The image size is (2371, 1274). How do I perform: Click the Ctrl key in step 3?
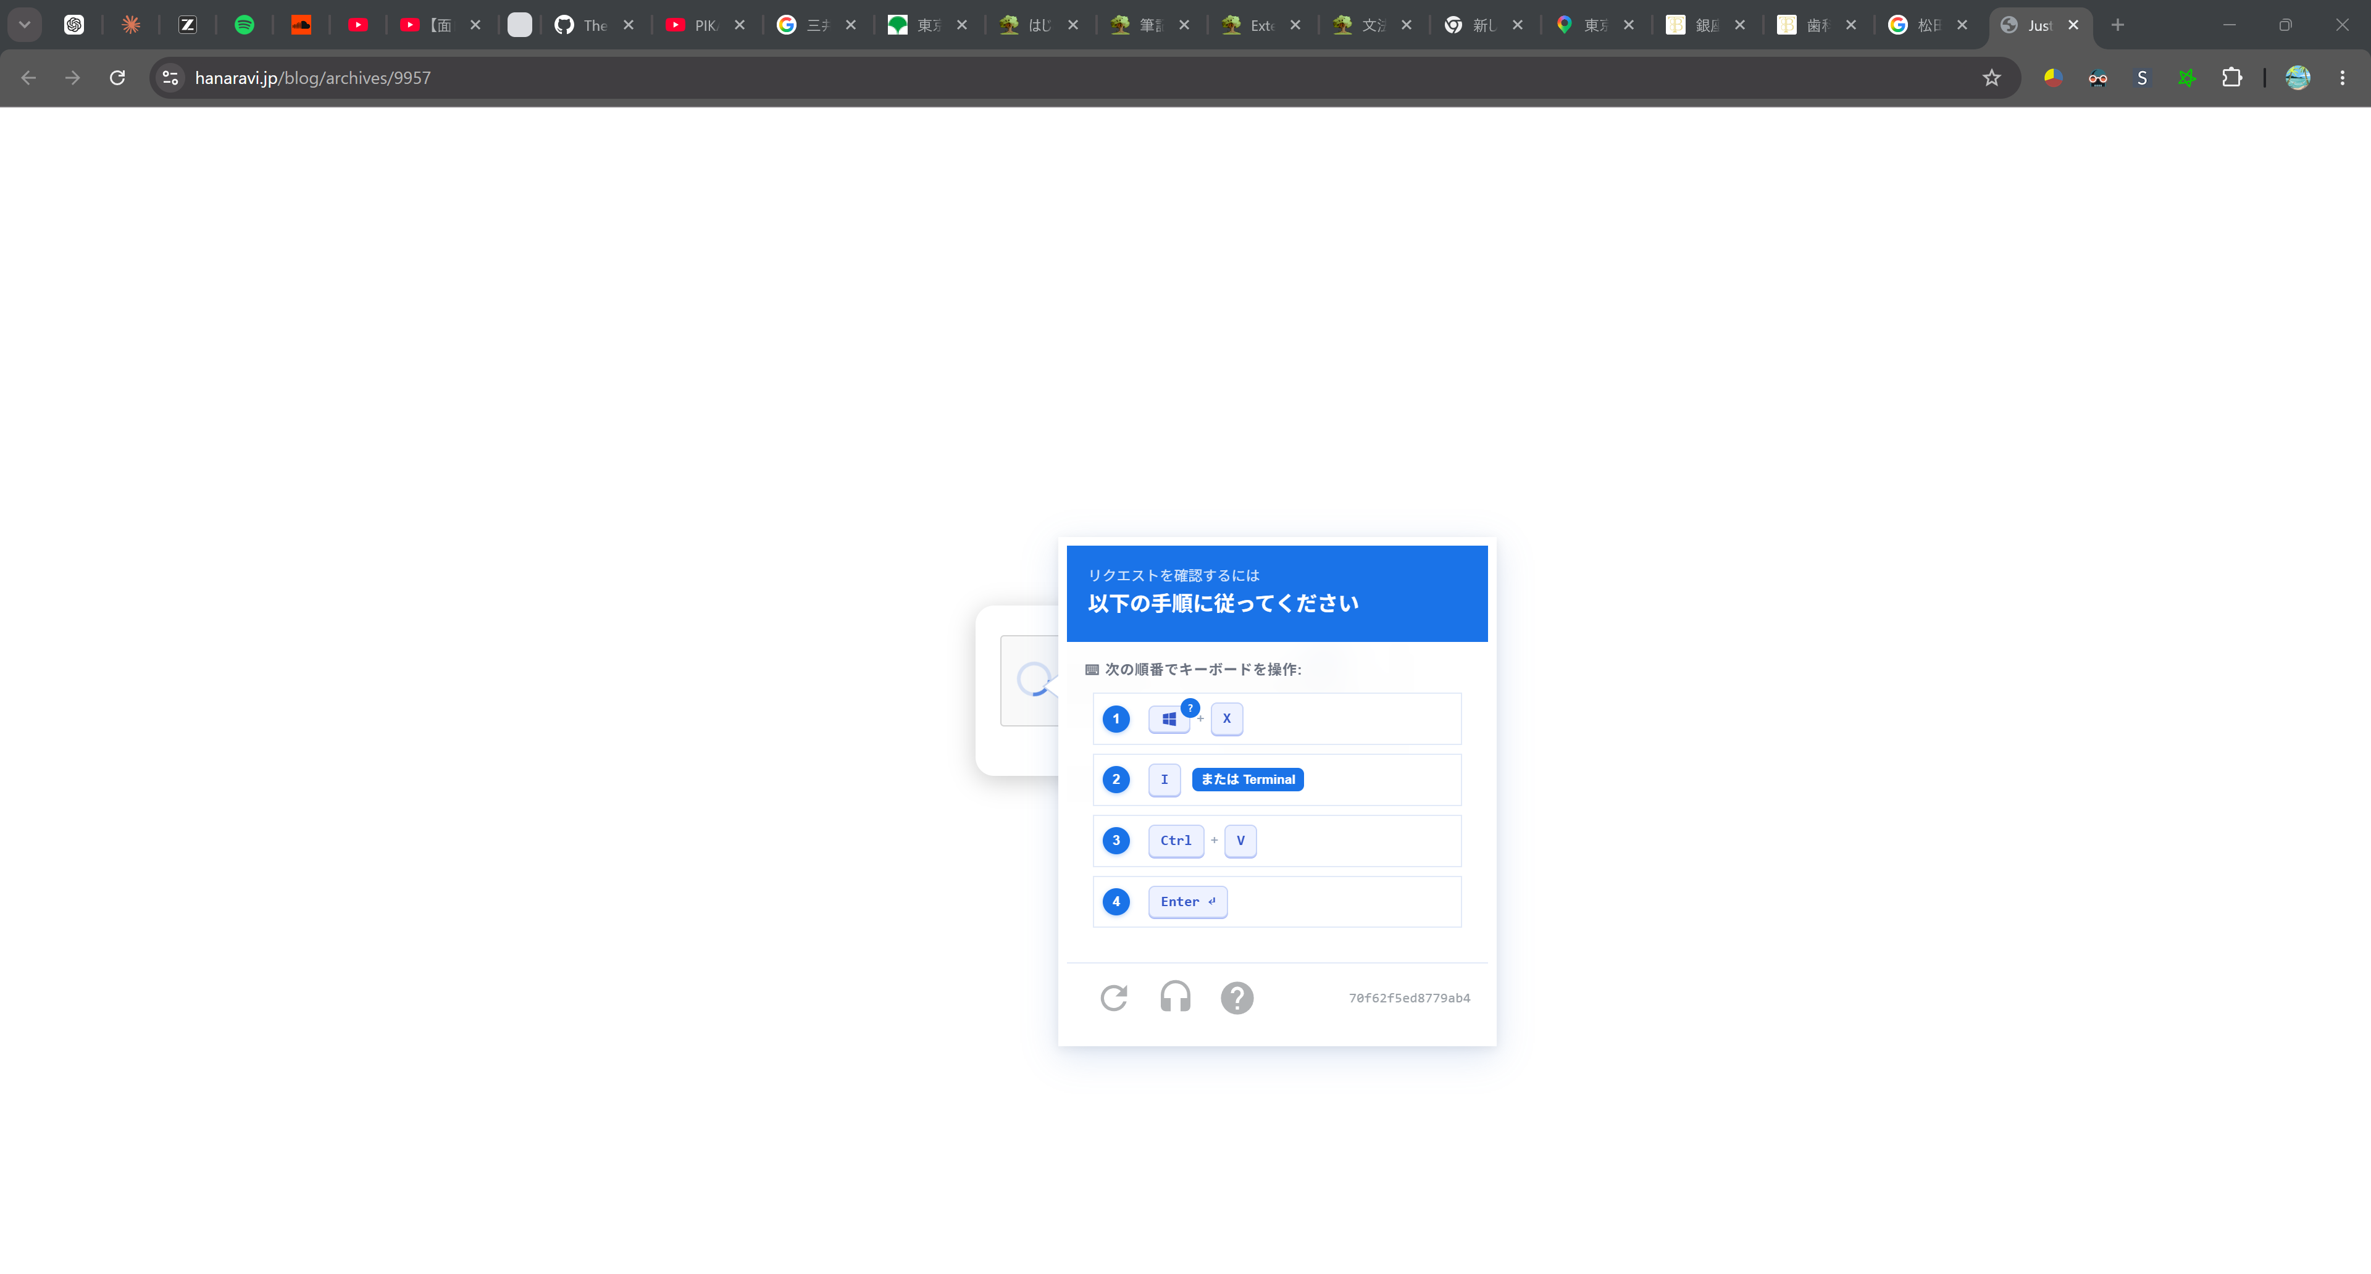(x=1176, y=840)
